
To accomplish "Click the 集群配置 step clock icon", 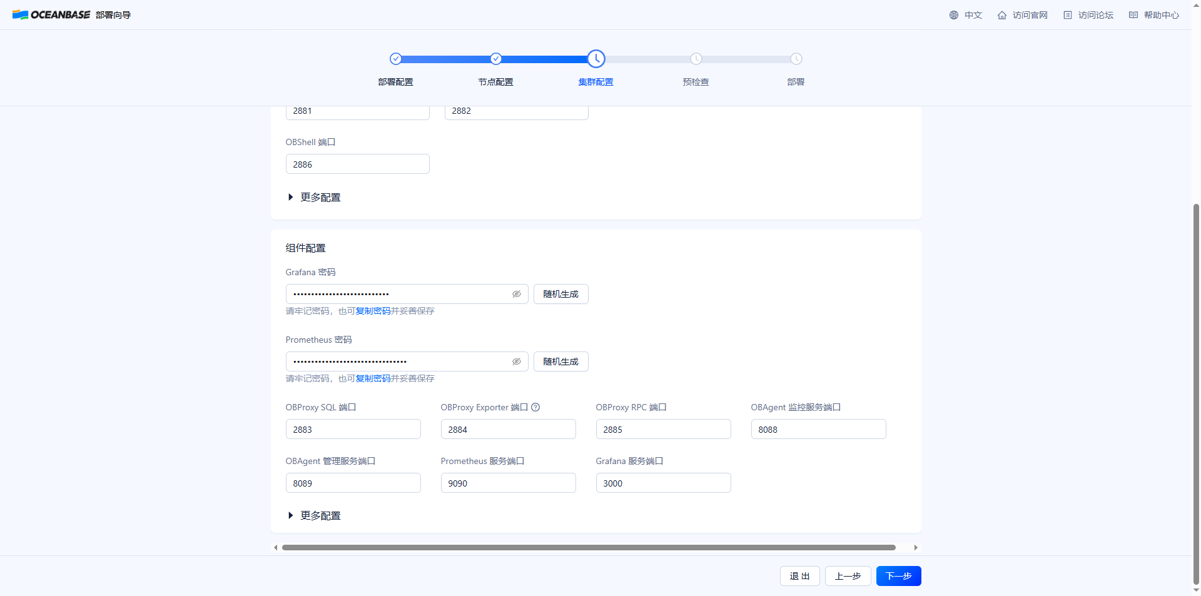I will tap(596, 59).
